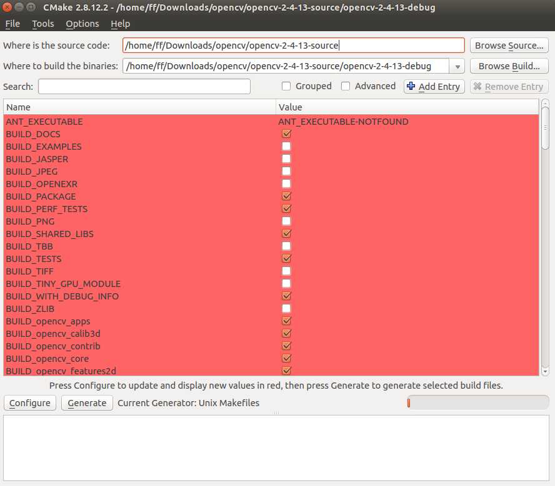Uncheck the BUILD_PERF_TESTS checkbox
The width and height of the screenshot is (555, 486).
(x=286, y=209)
